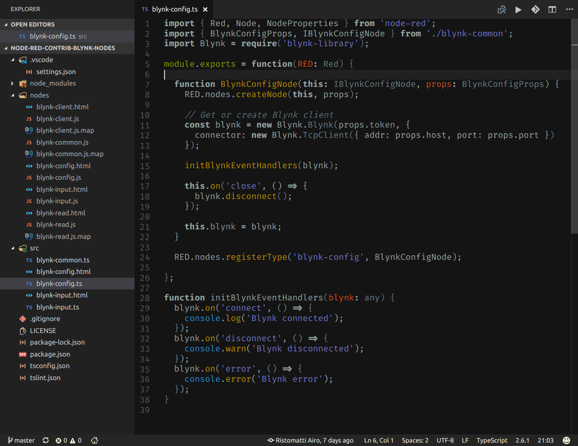Viewport: 578px width, 446px height.
Task: Open blynk-read.js file
Action: [67, 225]
